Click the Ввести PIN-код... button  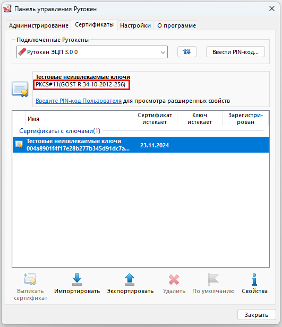click(x=236, y=52)
